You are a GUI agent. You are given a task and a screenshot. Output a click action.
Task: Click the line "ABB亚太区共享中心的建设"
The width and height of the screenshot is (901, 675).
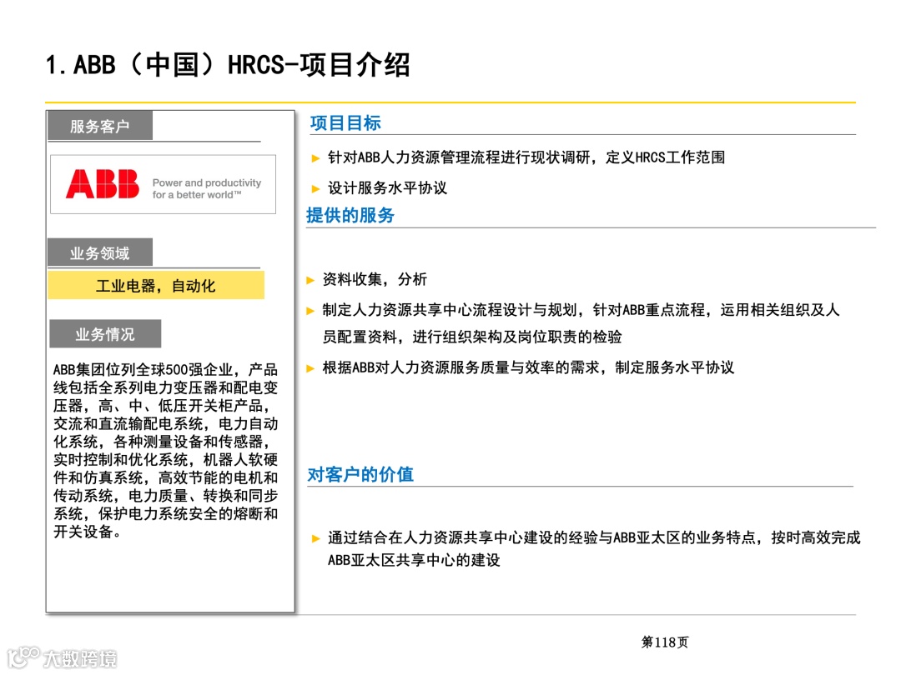[x=414, y=560]
